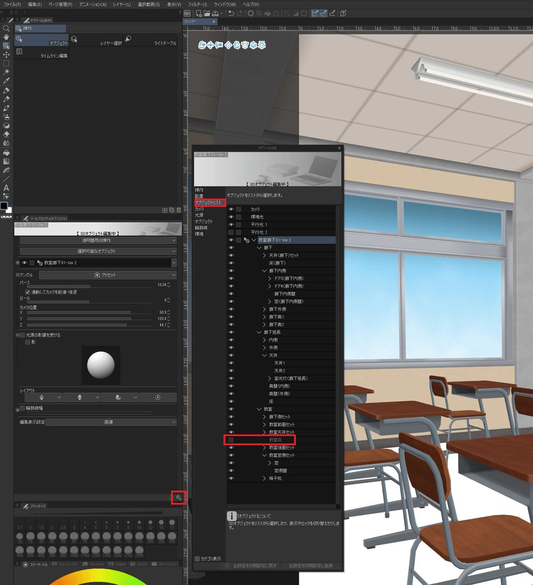Click the 操作 tool group button

41,28
